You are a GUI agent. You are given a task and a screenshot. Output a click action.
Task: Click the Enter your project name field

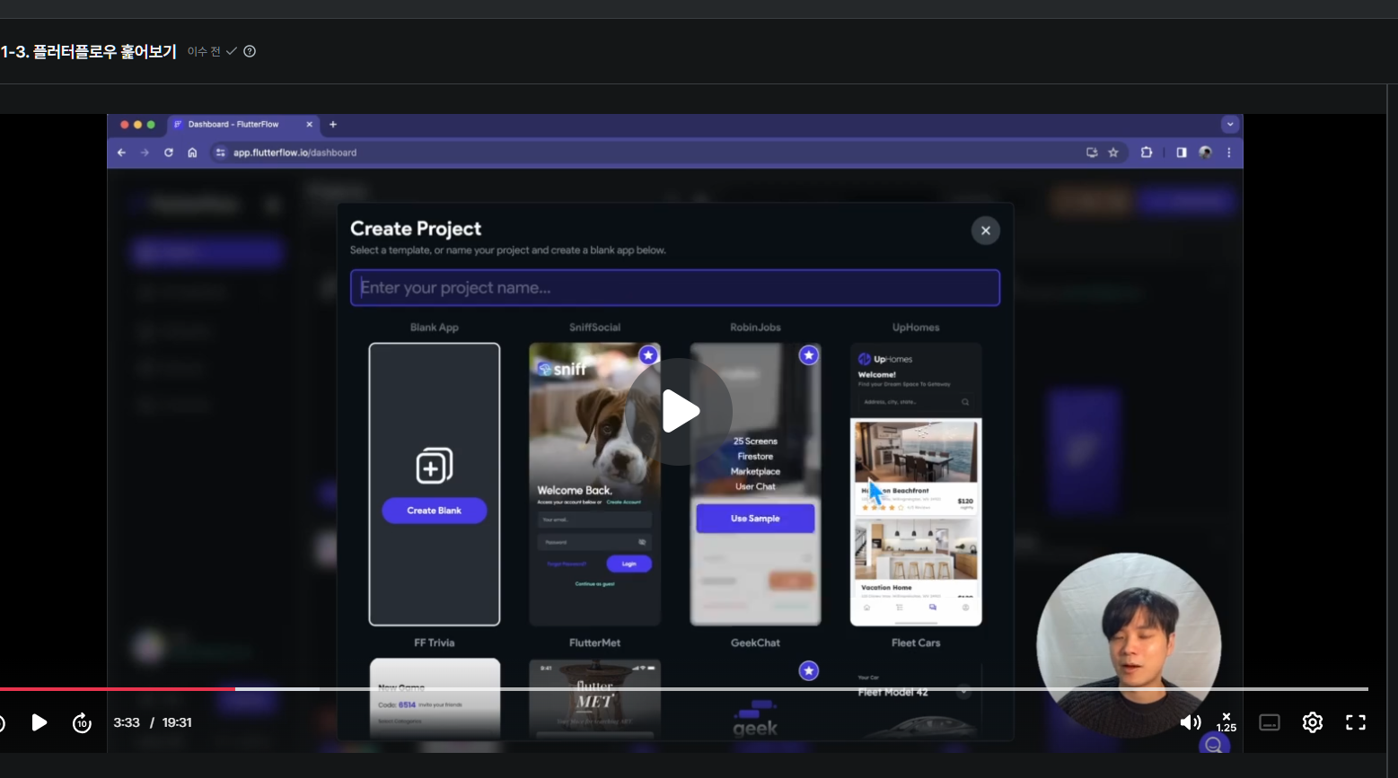click(675, 288)
